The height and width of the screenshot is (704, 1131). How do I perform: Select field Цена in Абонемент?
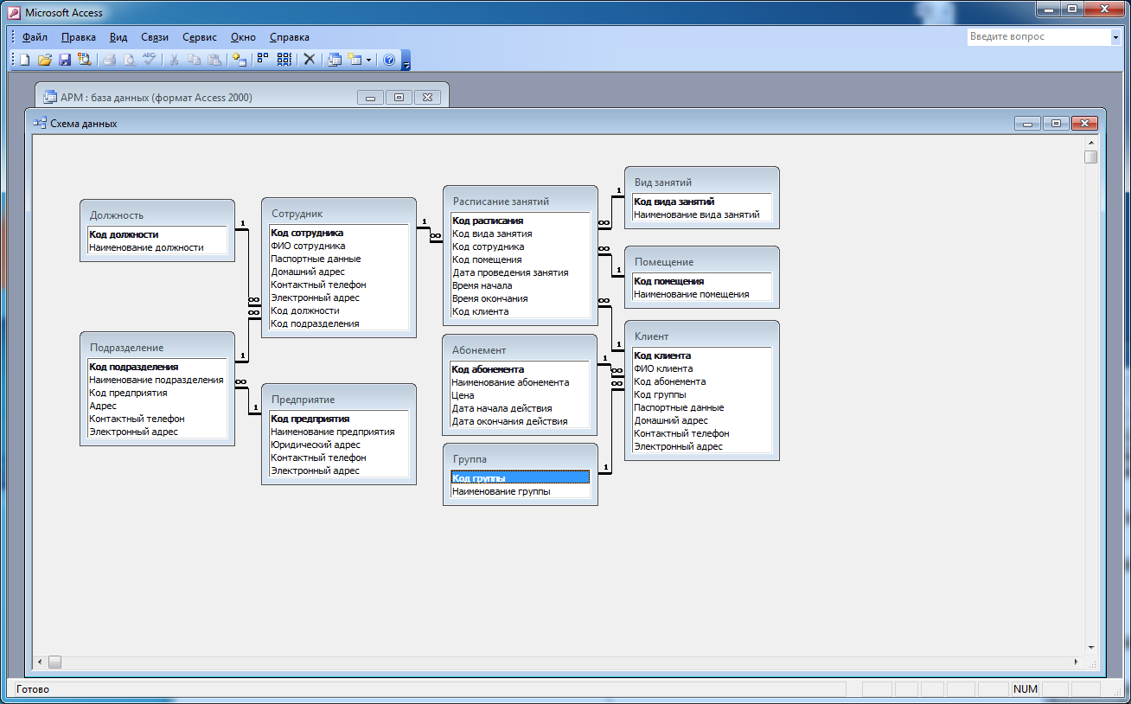click(521, 395)
